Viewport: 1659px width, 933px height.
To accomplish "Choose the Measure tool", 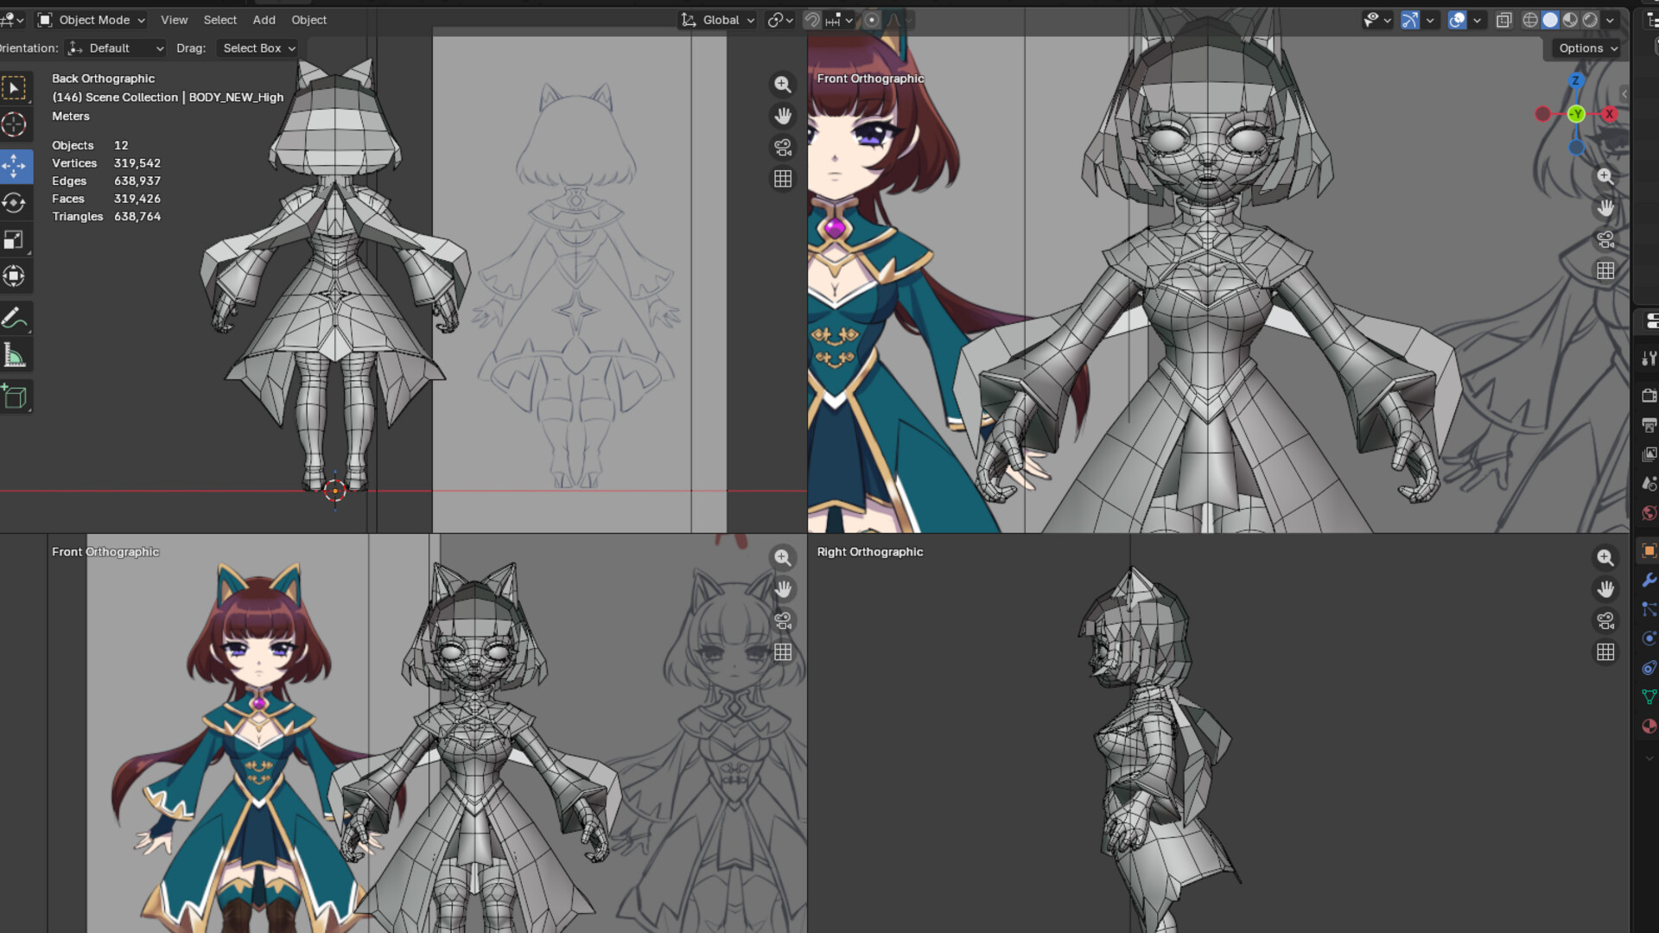I will click(14, 355).
